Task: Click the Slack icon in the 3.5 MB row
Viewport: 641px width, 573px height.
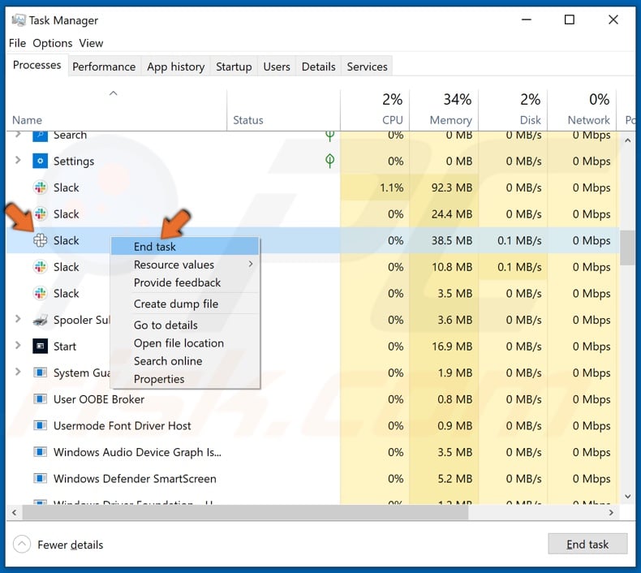Action: tap(40, 293)
